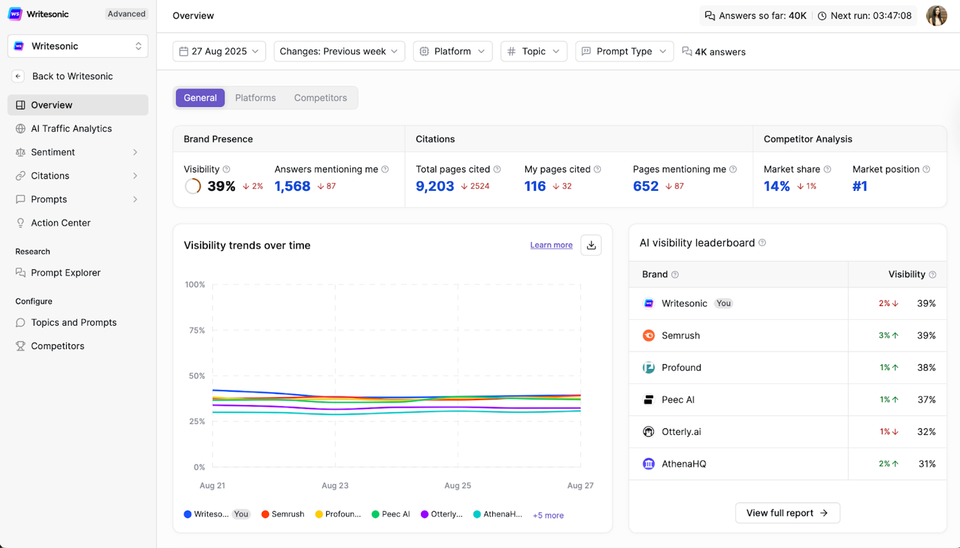Click the Prompt Explorer chat icon
The image size is (960, 548).
point(20,272)
